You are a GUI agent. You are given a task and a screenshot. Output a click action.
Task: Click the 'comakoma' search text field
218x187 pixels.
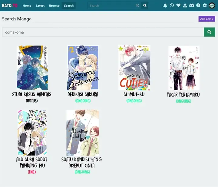(x=103, y=32)
